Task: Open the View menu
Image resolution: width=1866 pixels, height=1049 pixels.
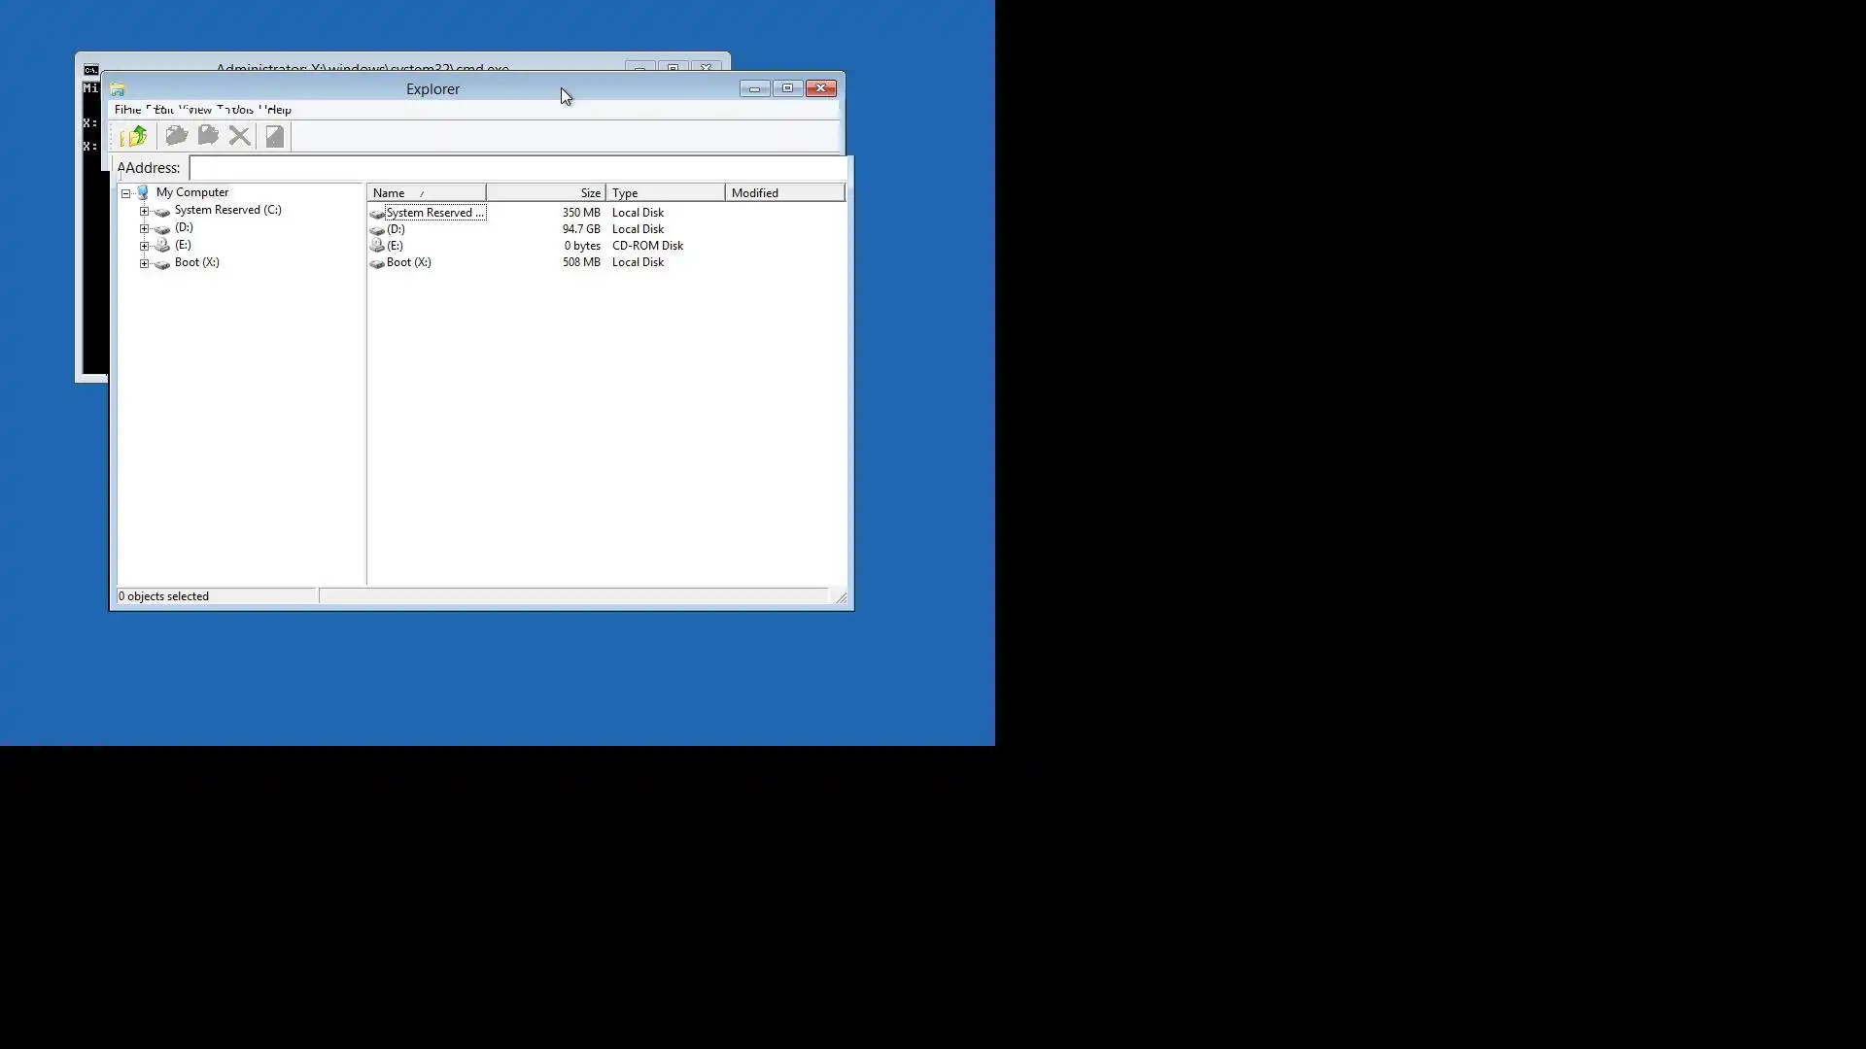Action: 197,110
